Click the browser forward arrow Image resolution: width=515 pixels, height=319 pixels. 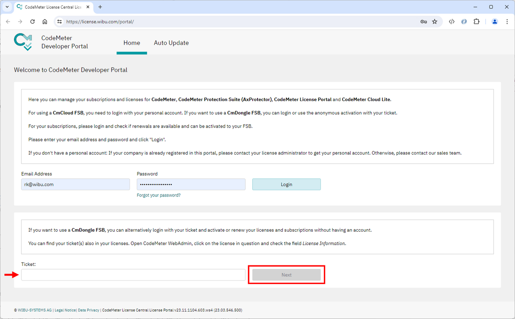(20, 22)
